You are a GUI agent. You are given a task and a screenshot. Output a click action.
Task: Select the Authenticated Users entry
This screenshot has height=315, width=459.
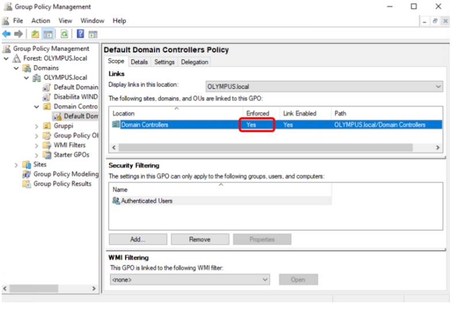[x=146, y=201]
